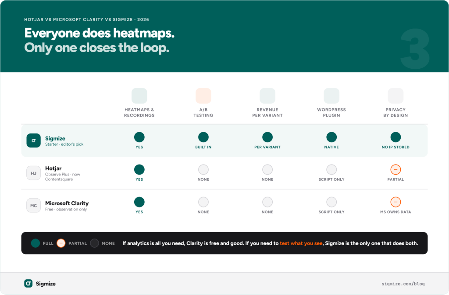Click the NONE legend circle
The height and width of the screenshot is (295, 449).
[95, 243]
